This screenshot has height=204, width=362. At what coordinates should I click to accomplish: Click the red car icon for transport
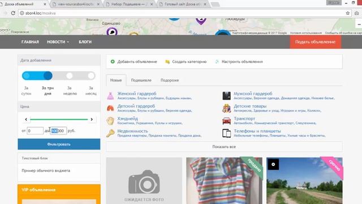(226, 121)
